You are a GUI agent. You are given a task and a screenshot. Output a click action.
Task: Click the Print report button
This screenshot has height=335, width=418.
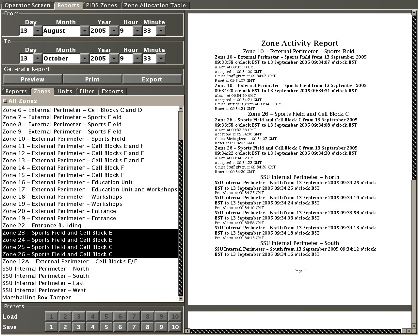coord(92,79)
